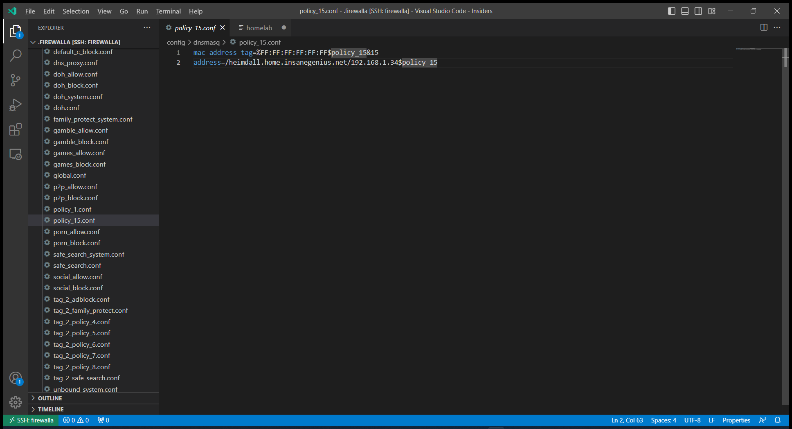
Task: Open the Run and Debug view
Action: [16, 105]
